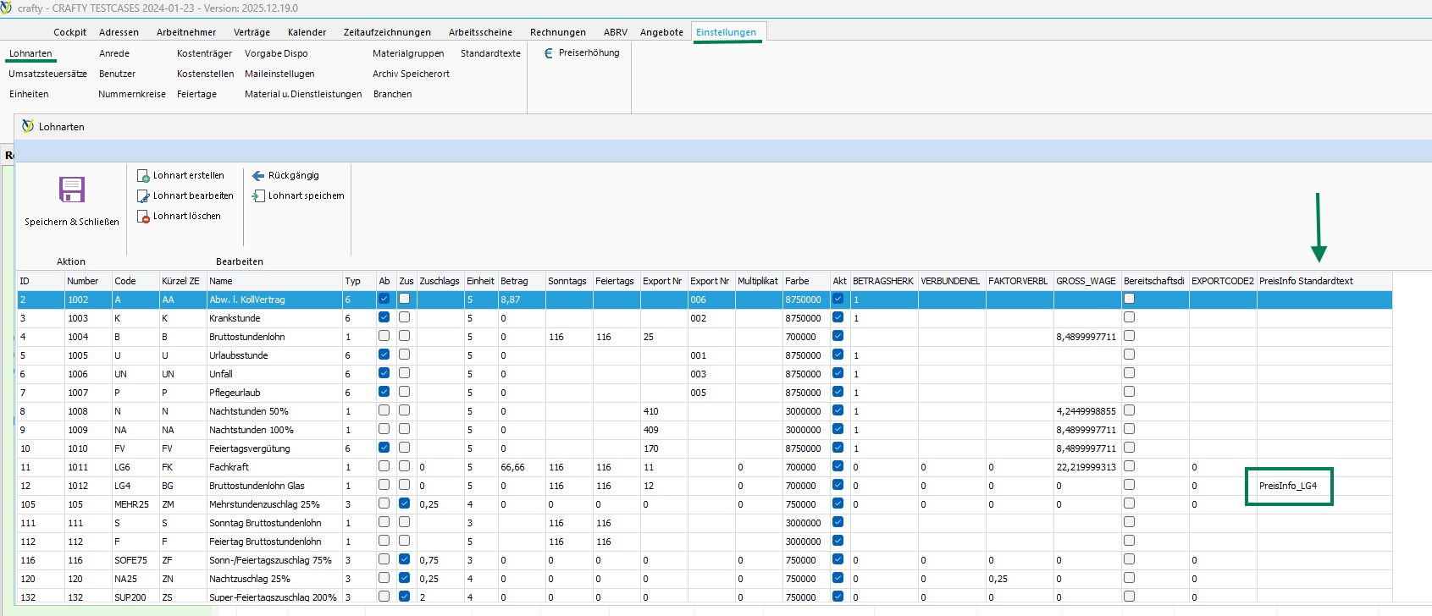
Task: Click the Lohnart erstellen icon
Action: [x=143, y=176]
